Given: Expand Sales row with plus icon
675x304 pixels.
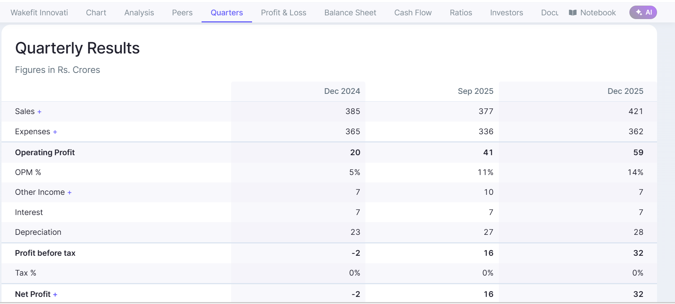Looking at the screenshot, I should [39, 112].
